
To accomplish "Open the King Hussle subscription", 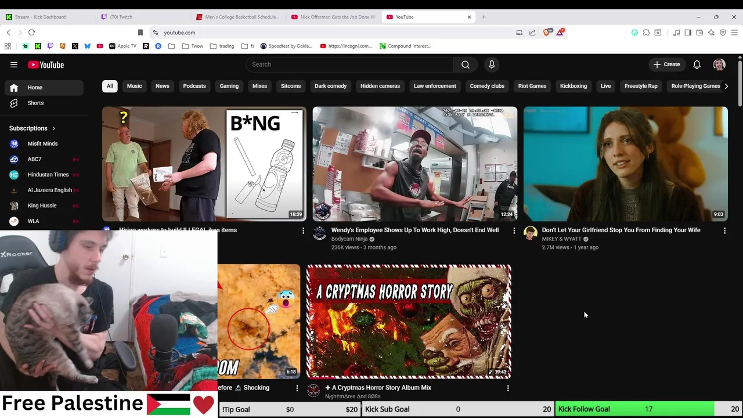I will (x=42, y=206).
